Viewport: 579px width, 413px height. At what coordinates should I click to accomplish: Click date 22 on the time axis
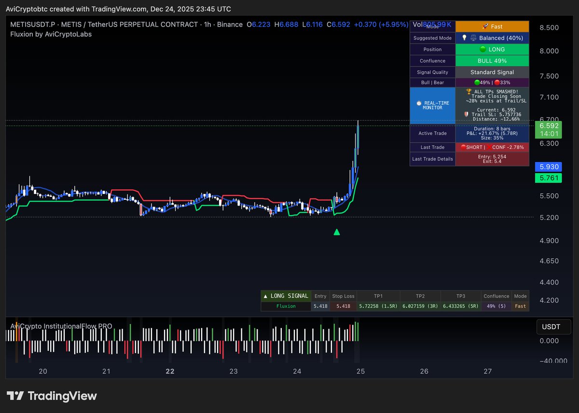click(170, 371)
